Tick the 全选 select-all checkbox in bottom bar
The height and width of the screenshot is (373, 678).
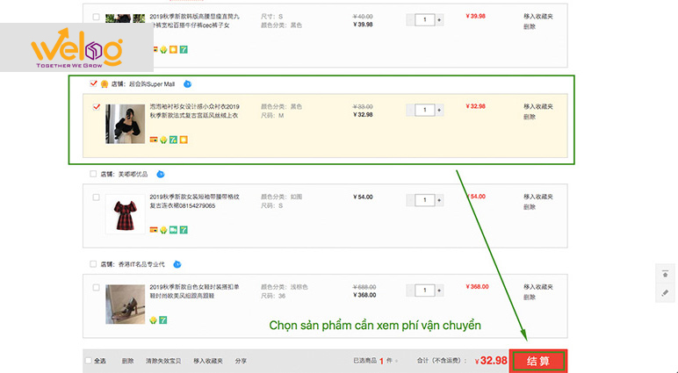pyautogui.click(x=89, y=361)
